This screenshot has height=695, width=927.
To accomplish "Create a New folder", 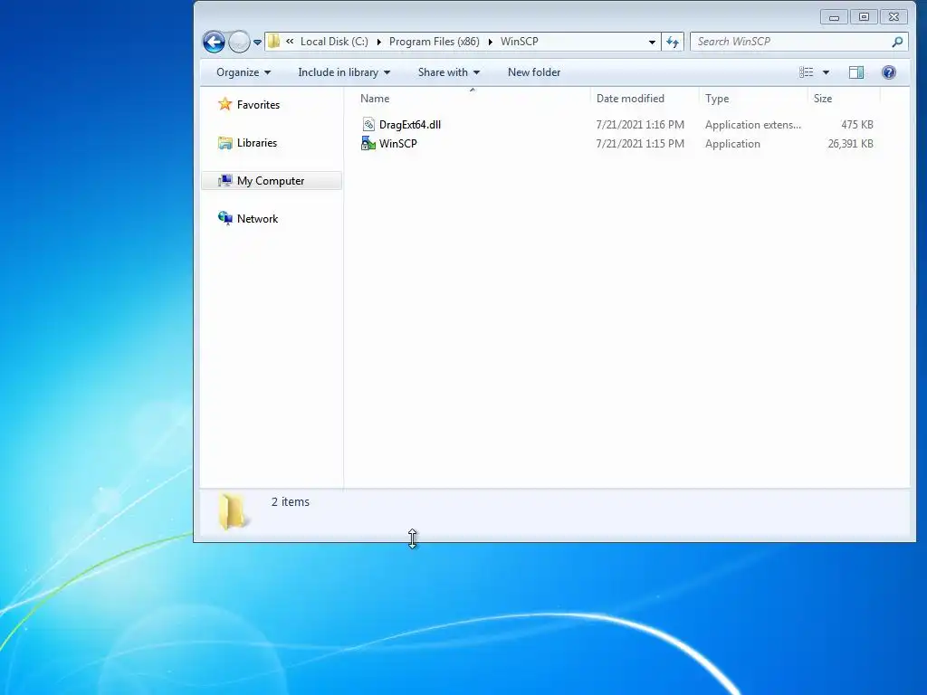I will 534,72.
